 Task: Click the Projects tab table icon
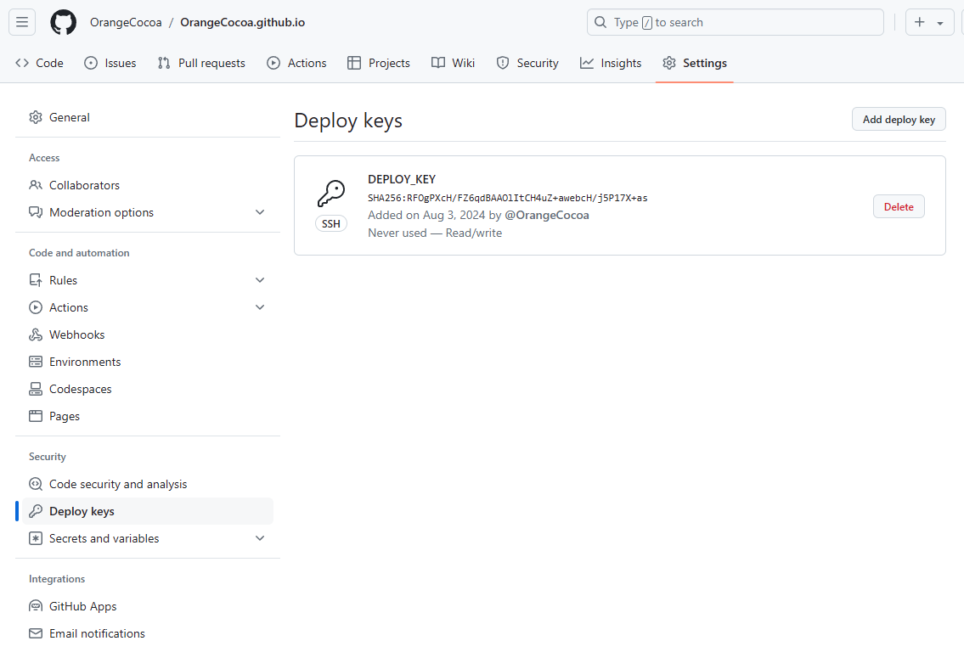[354, 63]
